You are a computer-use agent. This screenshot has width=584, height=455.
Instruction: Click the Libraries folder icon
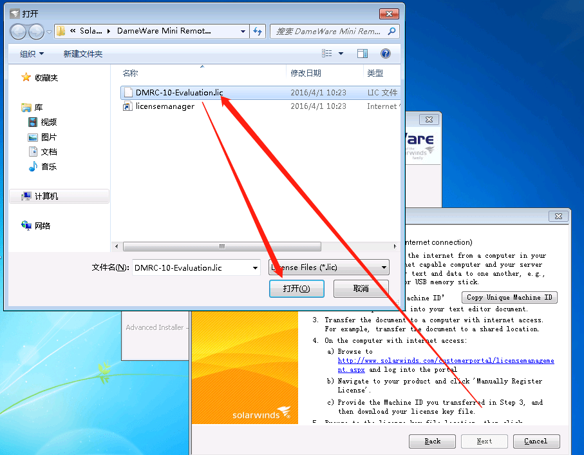tap(26, 108)
